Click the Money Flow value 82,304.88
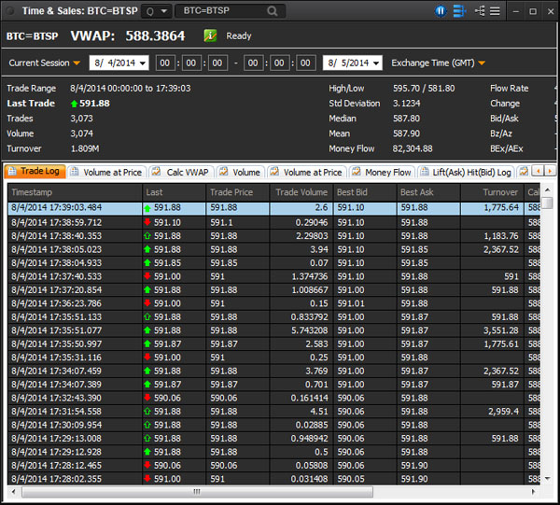 (x=413, y=148)
